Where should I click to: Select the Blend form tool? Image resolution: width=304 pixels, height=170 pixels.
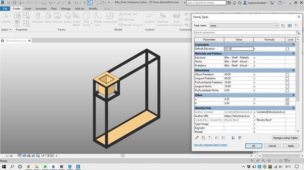(48, 18)
